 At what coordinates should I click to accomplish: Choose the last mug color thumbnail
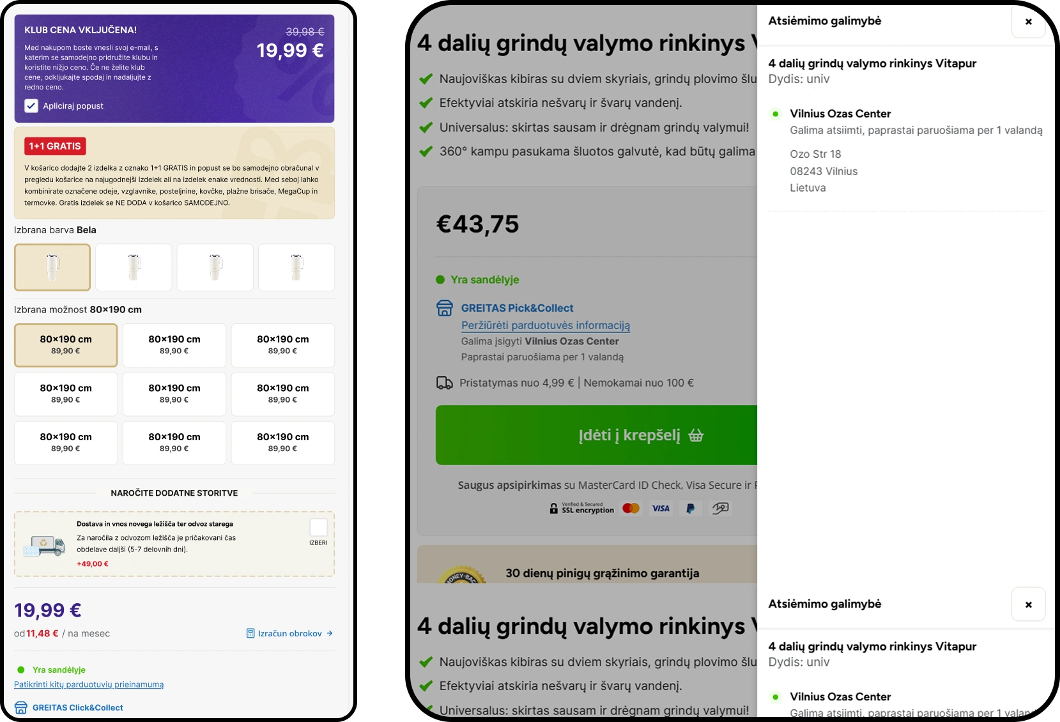click(296, 267)
